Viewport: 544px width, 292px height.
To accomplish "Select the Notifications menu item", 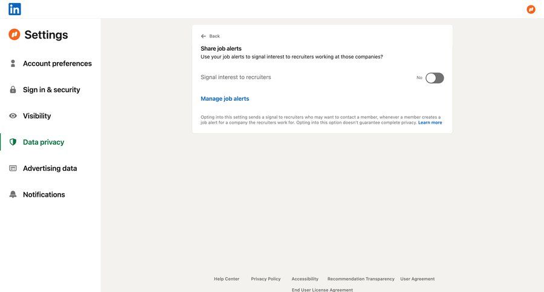I will point(44,194).
